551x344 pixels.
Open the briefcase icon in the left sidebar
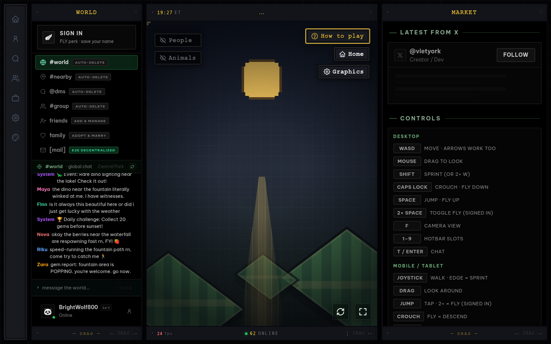point(15,98)
